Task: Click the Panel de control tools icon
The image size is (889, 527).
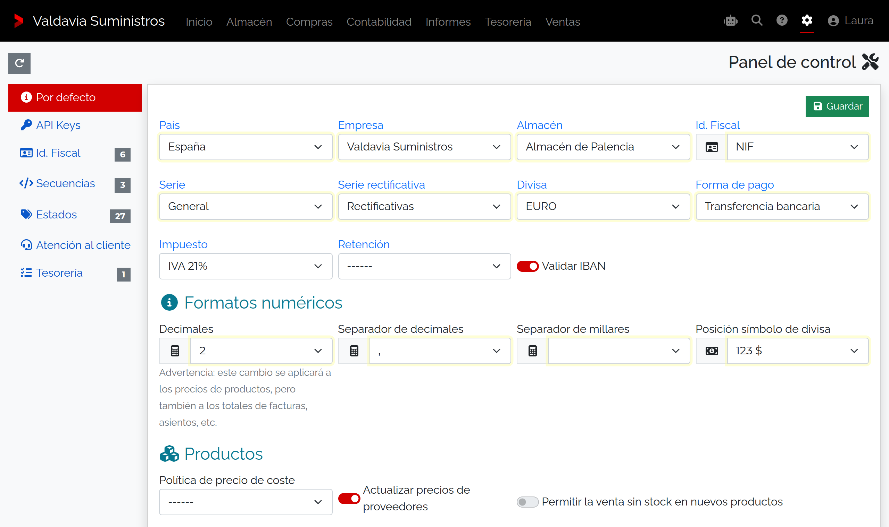Action: click(x=870, y=62)
